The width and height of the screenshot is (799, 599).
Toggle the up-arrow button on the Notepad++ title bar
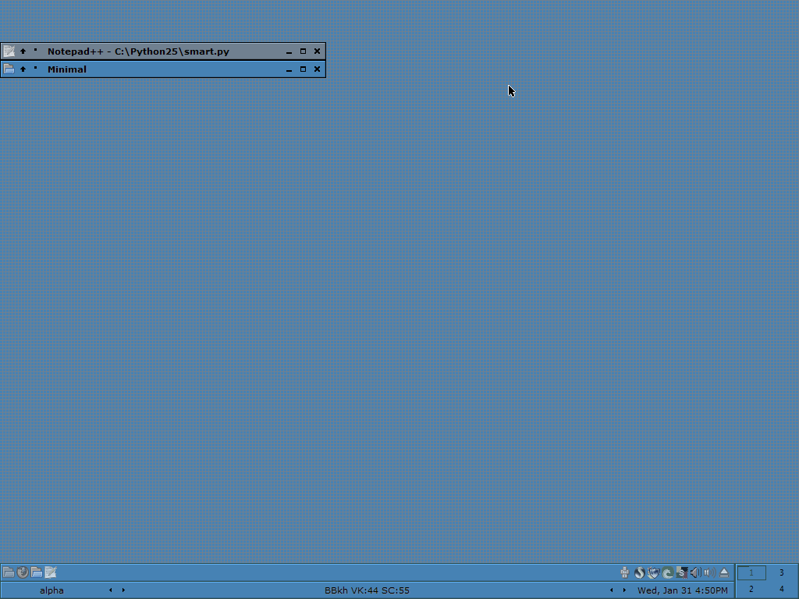point(23,51)
